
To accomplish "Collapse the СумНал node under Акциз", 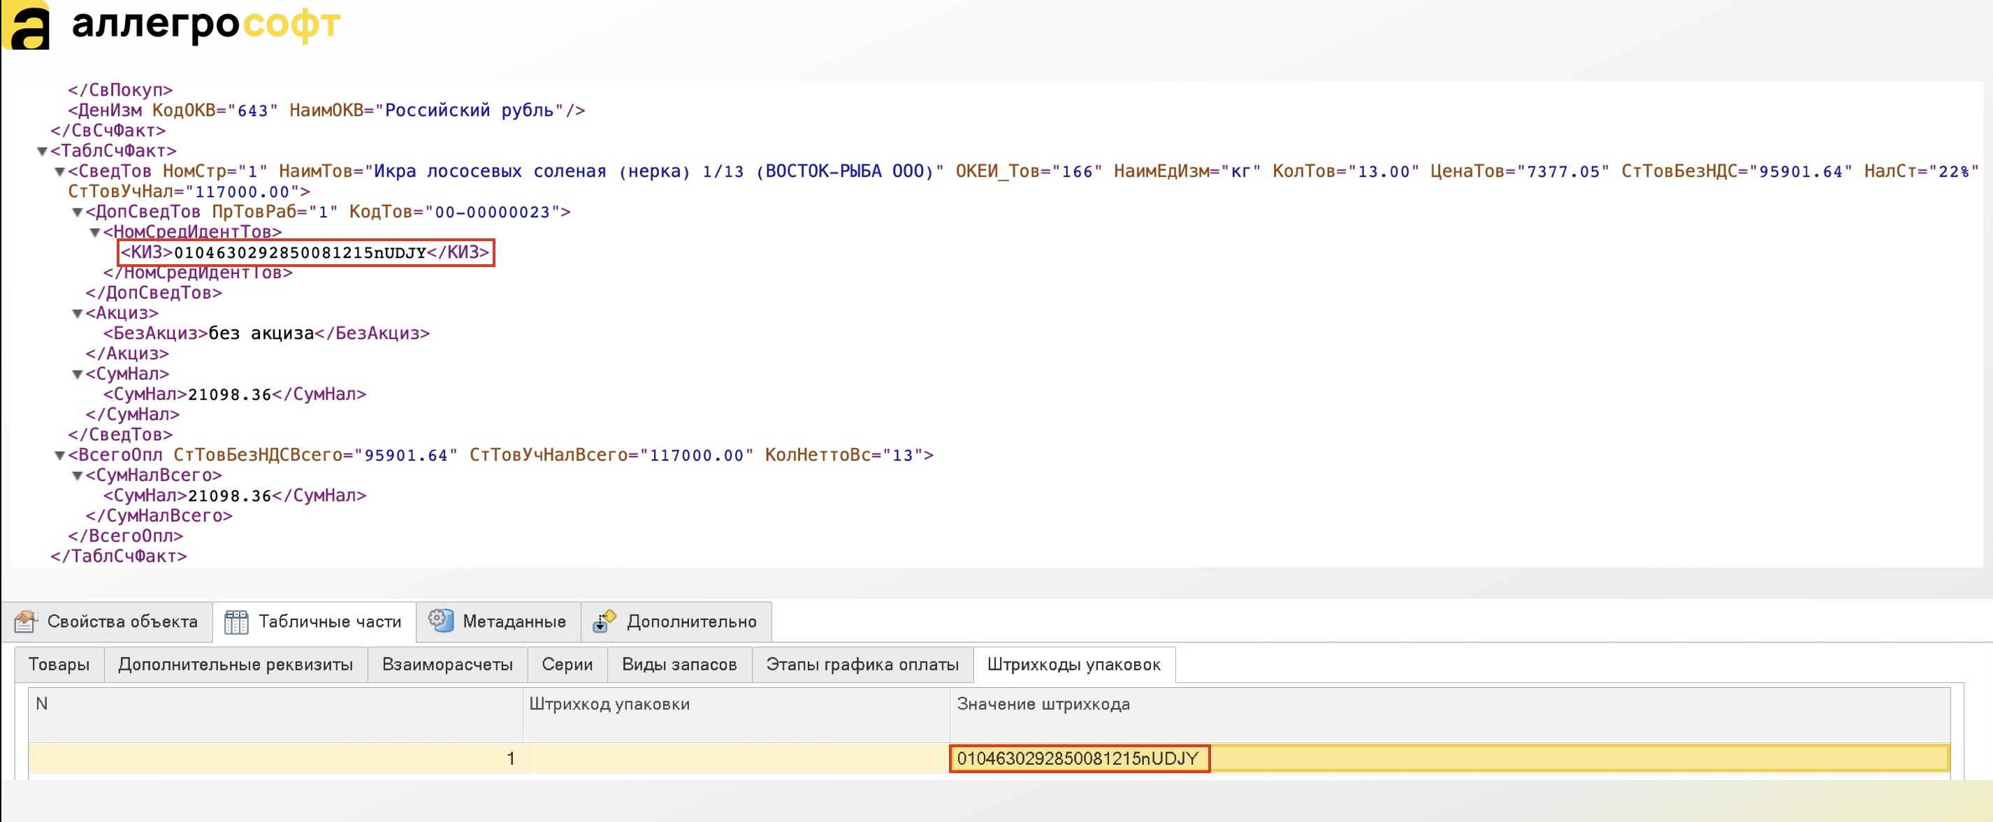I will [x=78, y=375].
